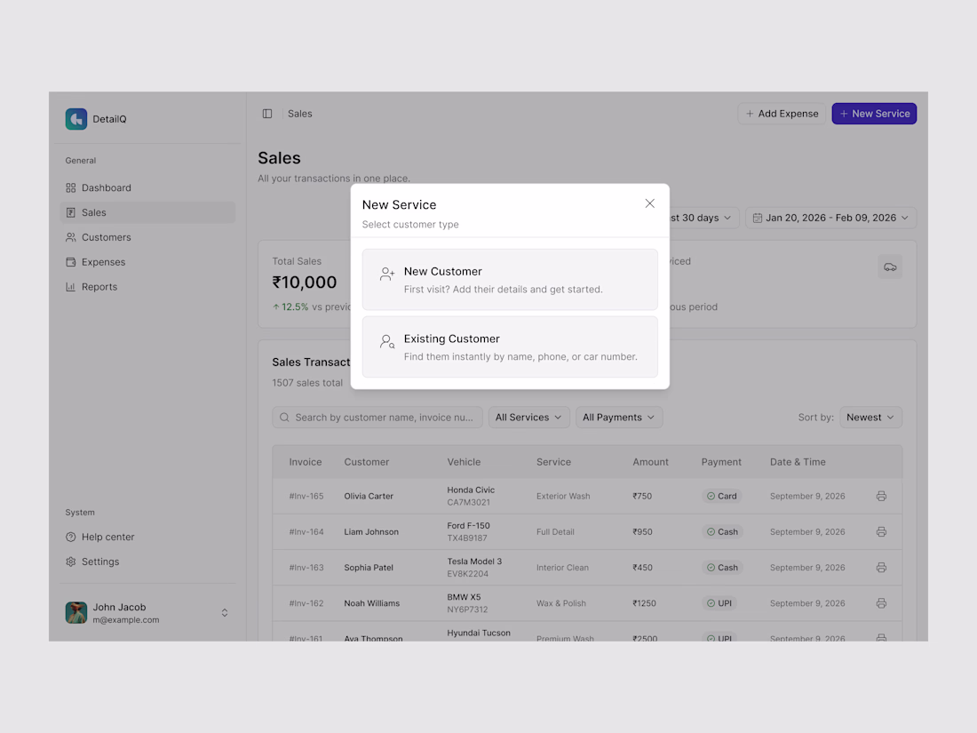Click the Tesla Model 3 vehicle cell
The height and width of the screenshot is (733, 977).
point(474,567)
